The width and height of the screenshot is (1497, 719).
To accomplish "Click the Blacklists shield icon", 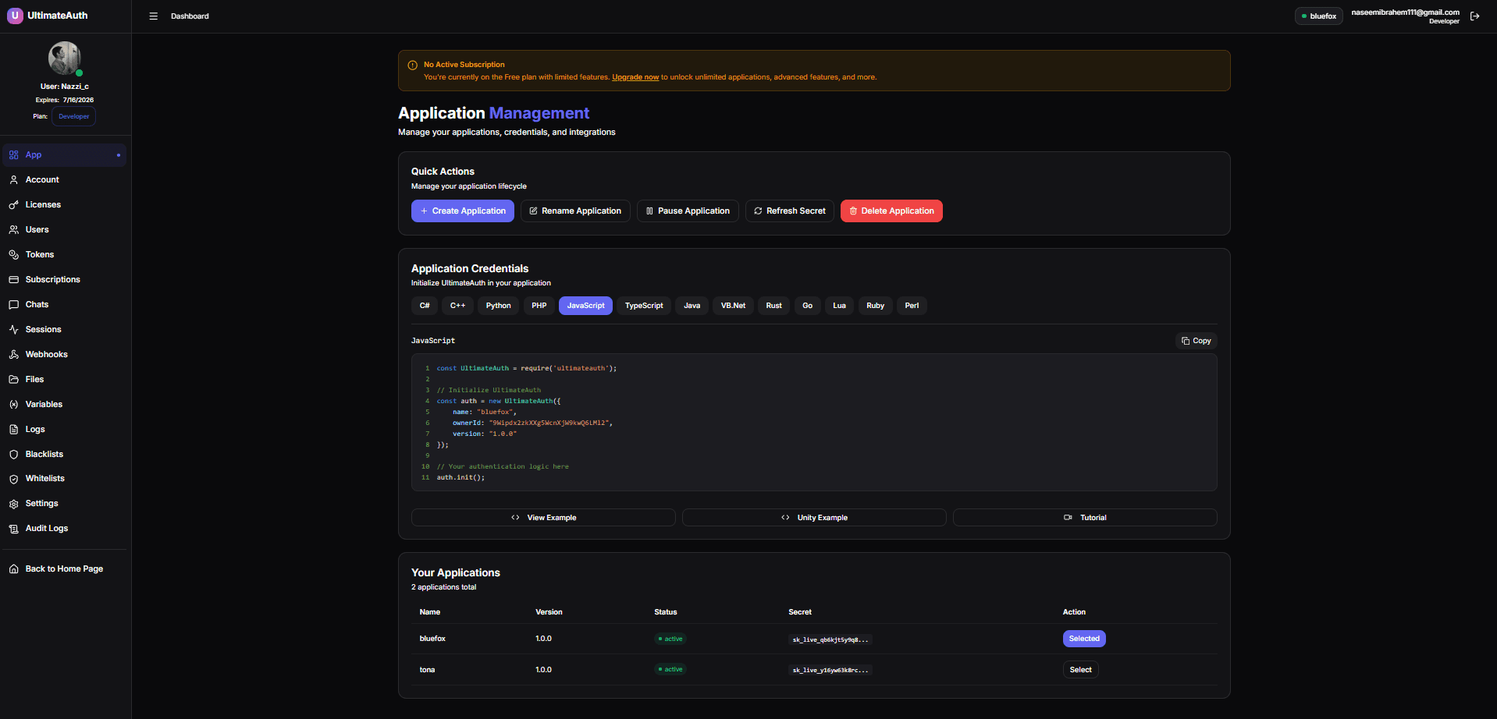I will click(x=13, y=454).
